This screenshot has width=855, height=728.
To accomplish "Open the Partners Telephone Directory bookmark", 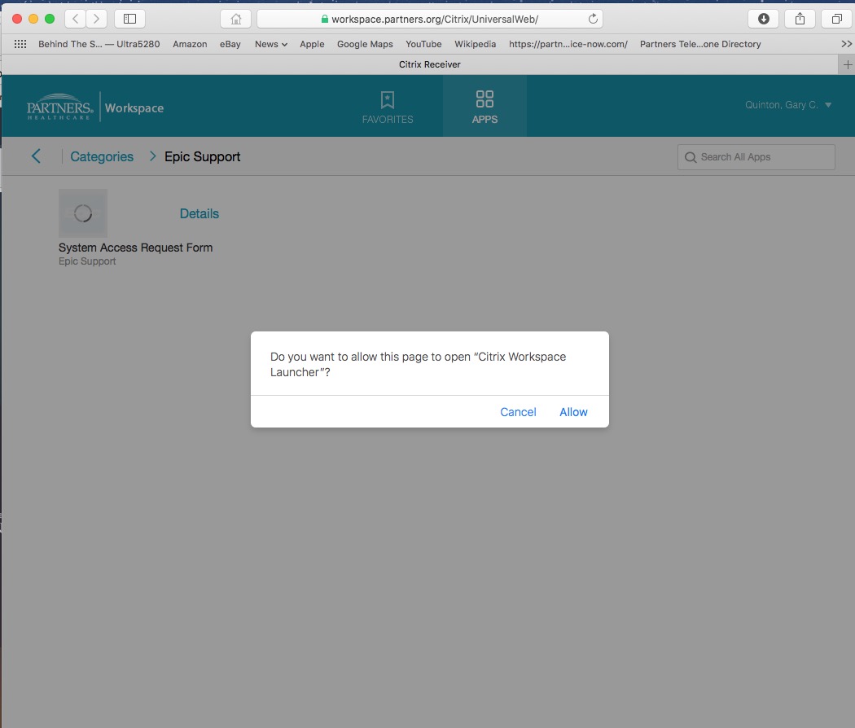I will click(700, 44).
